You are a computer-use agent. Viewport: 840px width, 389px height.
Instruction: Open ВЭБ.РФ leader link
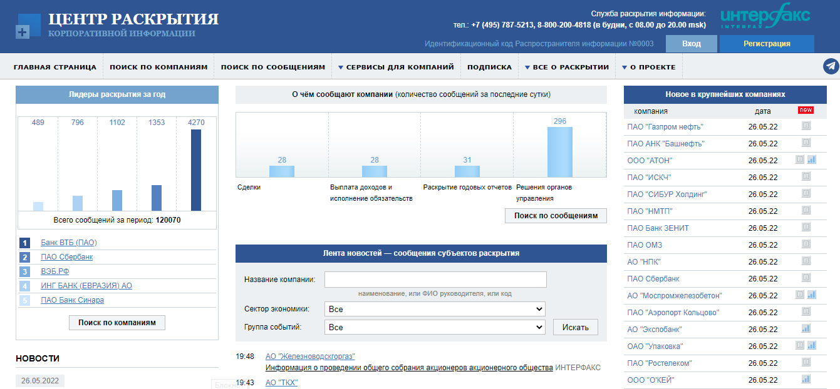click(55, 271)
